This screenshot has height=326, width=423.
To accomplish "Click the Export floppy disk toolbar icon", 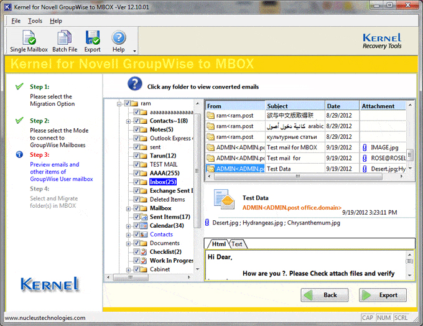I will [93, 37].
